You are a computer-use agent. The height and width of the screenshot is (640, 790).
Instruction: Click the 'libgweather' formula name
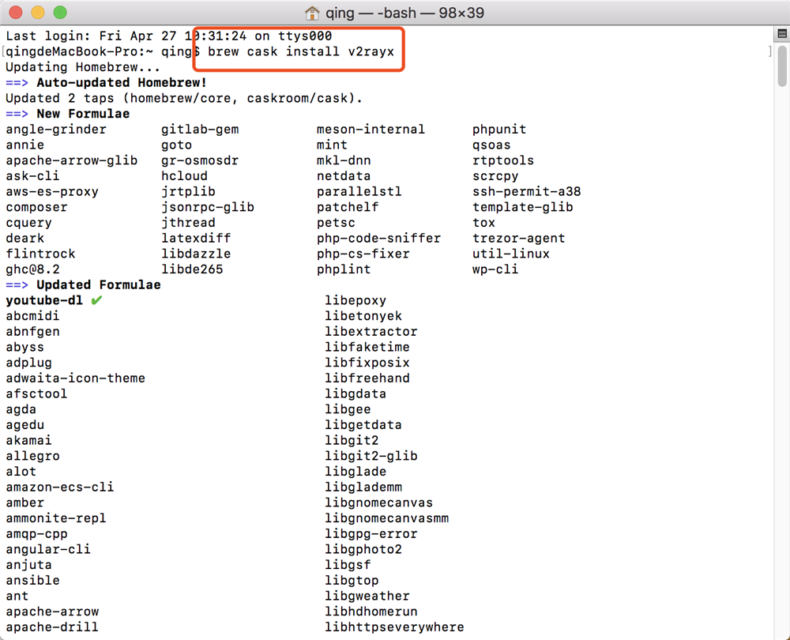point(367,596)
